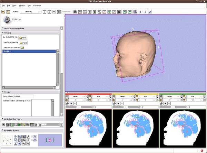The image size is (207, 153).
Task: Click the view axis direction widget
Action: coord(7,140)
